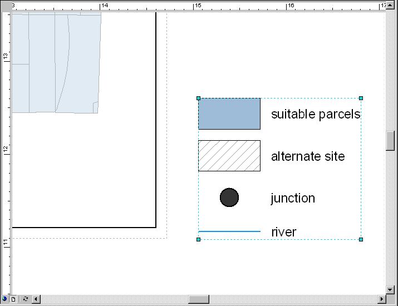
Task: Switch to Data View globe icon
Action: (4, 299)
